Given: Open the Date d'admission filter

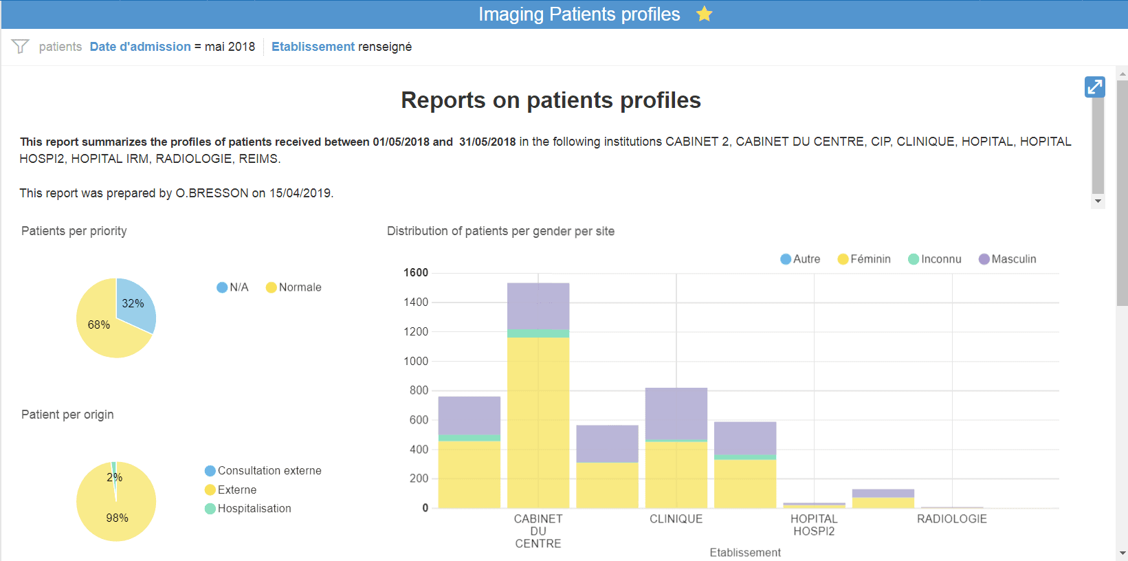Looking at the screenshot, I should point(140,47).
